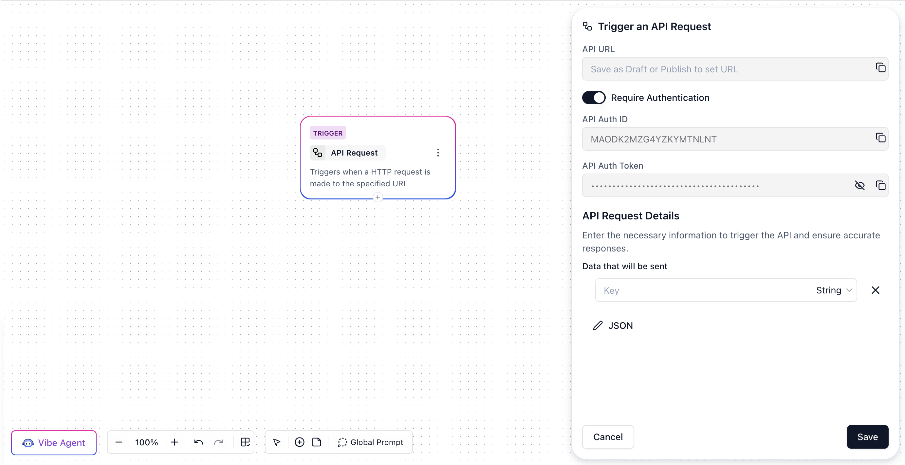Click the undo arrow in toolbar

[x=198, y=442]
